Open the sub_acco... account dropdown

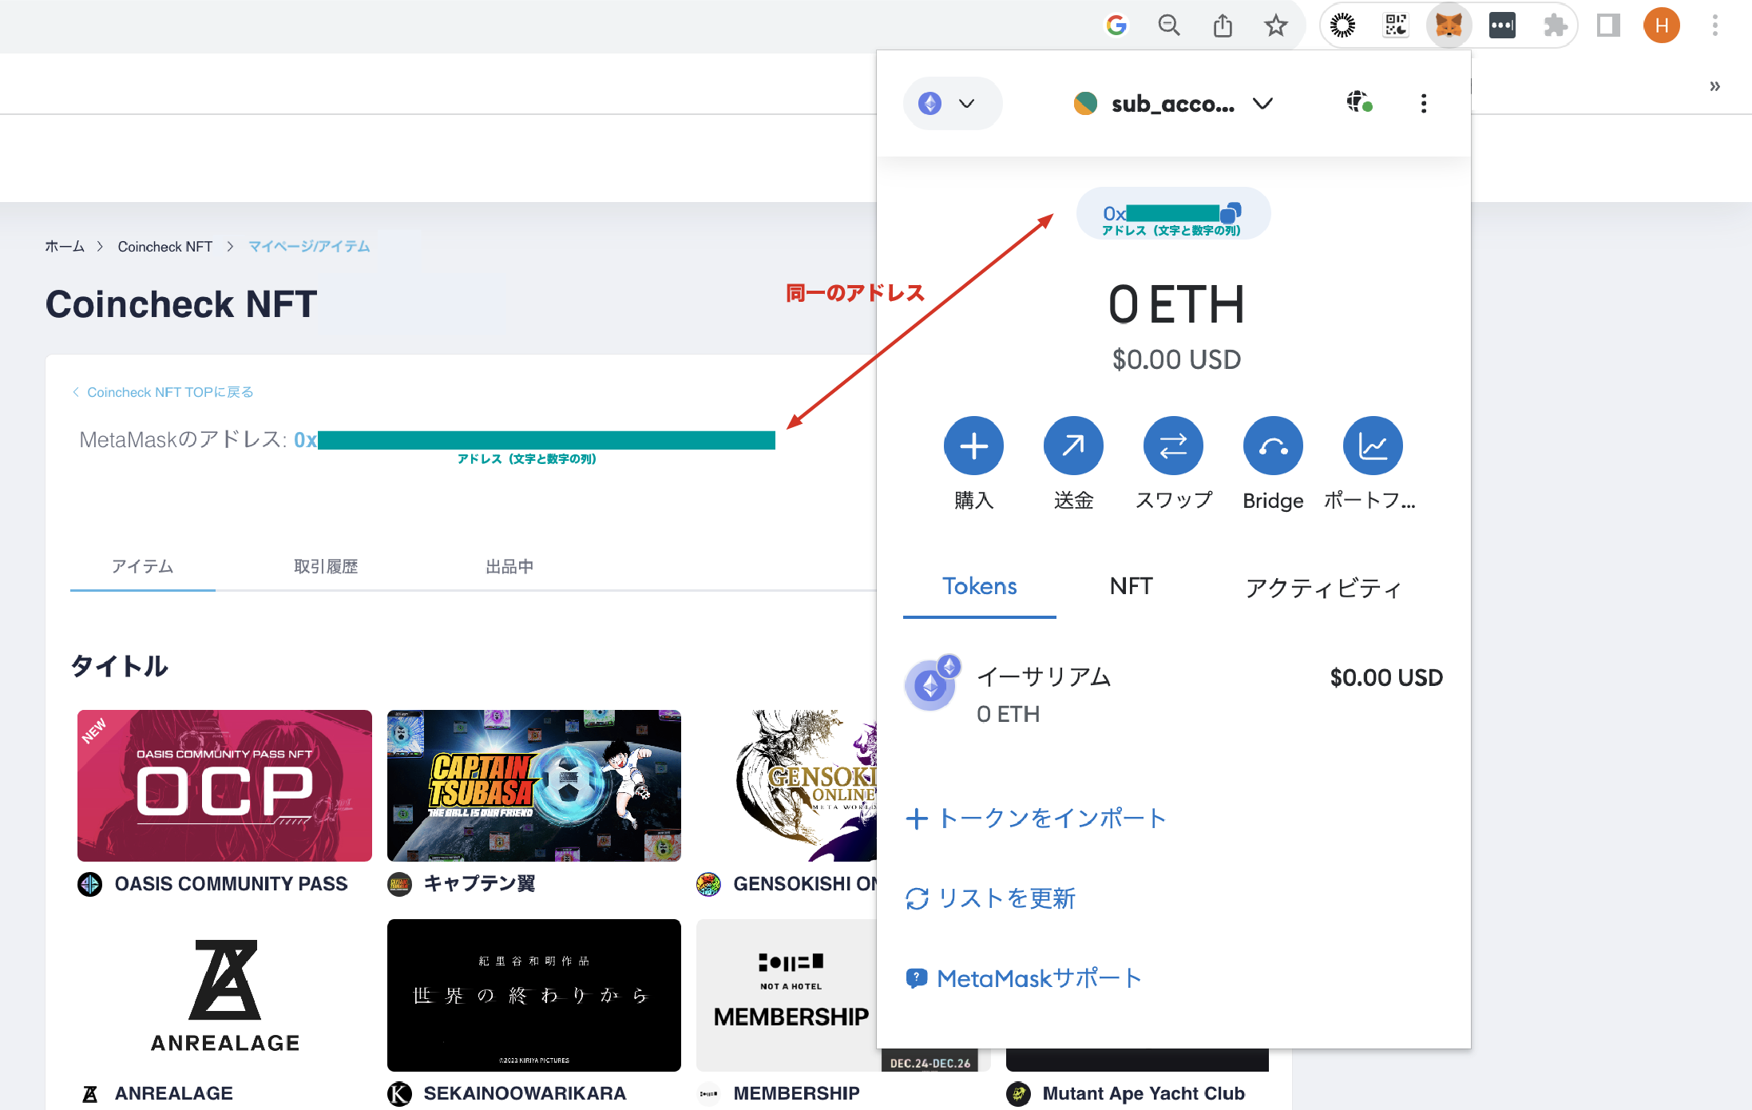click(x=1173, y=104)
